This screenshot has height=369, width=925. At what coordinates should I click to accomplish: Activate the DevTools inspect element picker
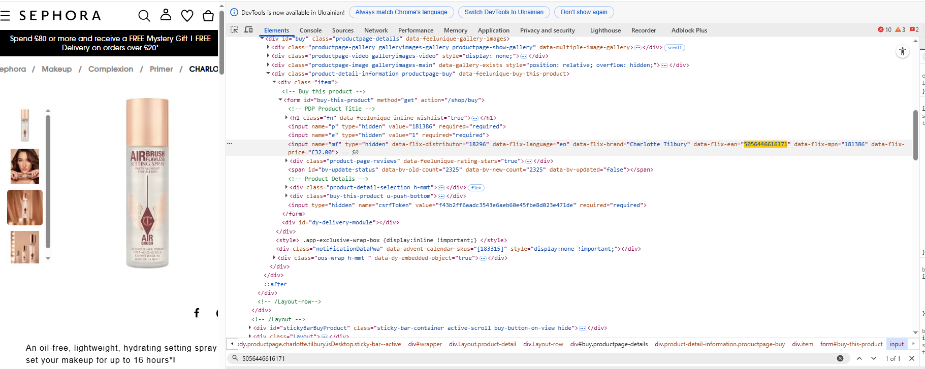point(234,30)
